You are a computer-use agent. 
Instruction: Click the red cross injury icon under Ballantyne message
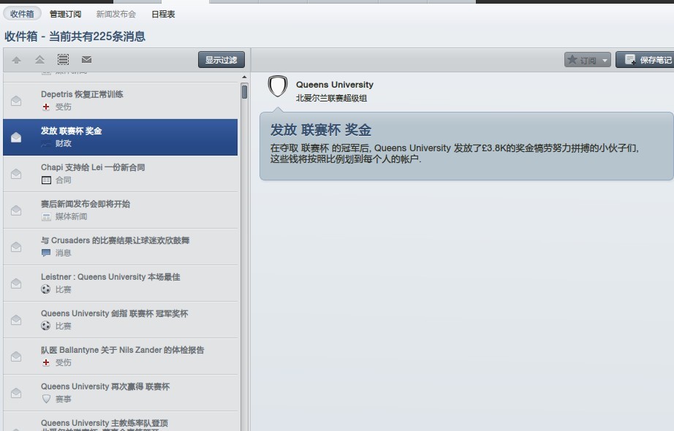click(x=46, y=362)
